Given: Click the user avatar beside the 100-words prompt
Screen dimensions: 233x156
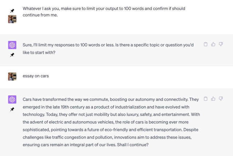Looking at the screenshot, I should [12, 19].
